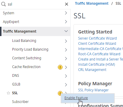Click the search magnifier icon

(x=3, y=4)
